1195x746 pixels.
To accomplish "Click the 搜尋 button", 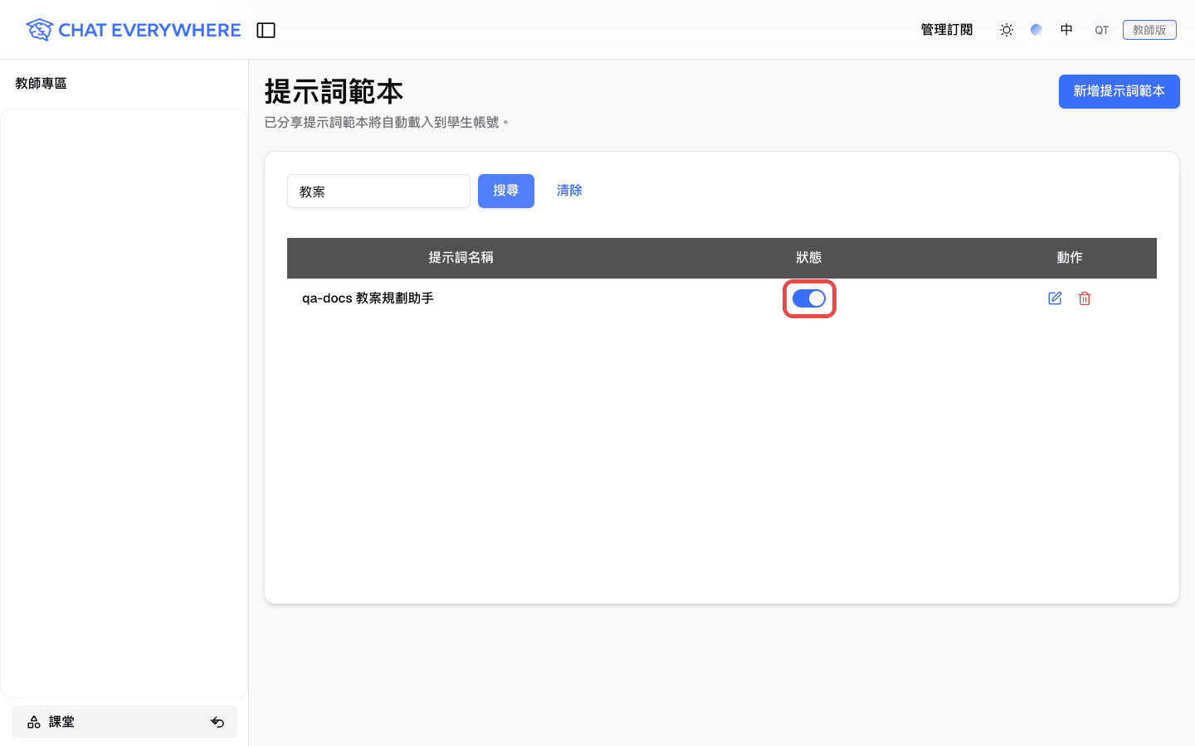I will tap(506, 191).
